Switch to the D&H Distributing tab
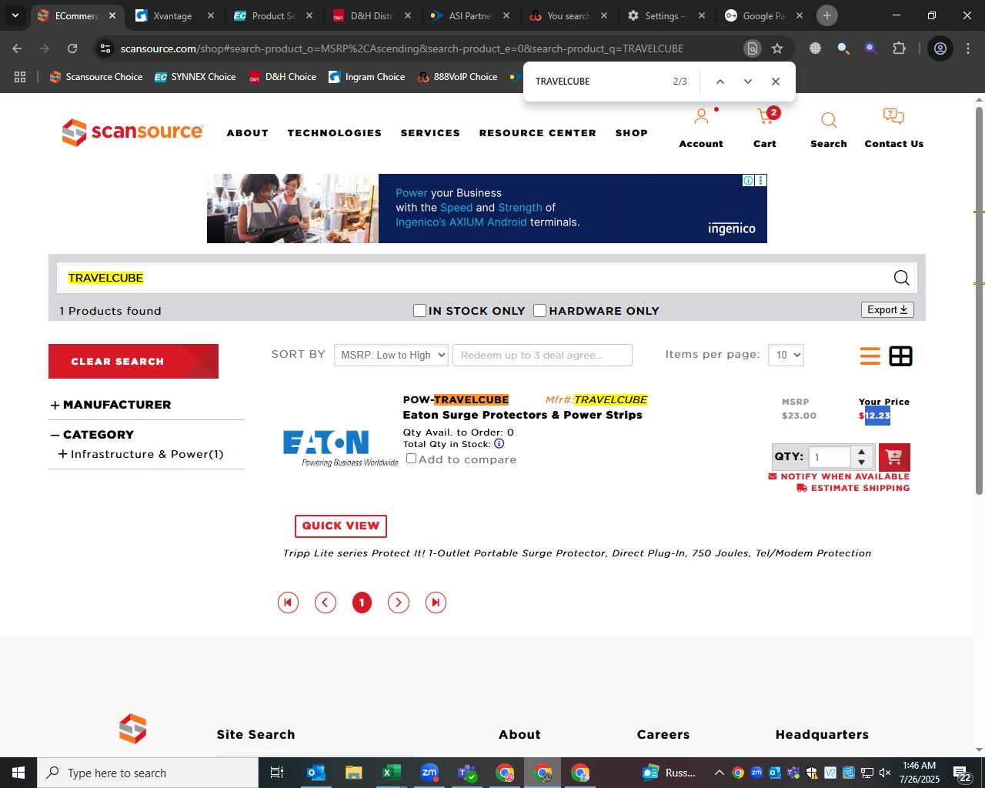This screenshot has height=788, width=985. 372,15
